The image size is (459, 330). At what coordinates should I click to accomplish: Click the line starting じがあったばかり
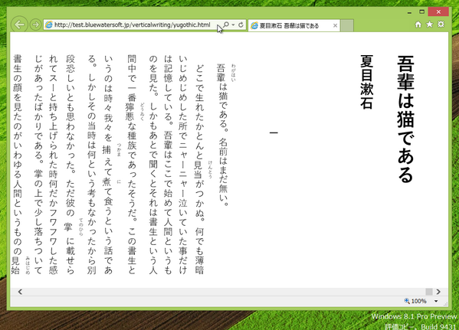[x=38, y=165]
